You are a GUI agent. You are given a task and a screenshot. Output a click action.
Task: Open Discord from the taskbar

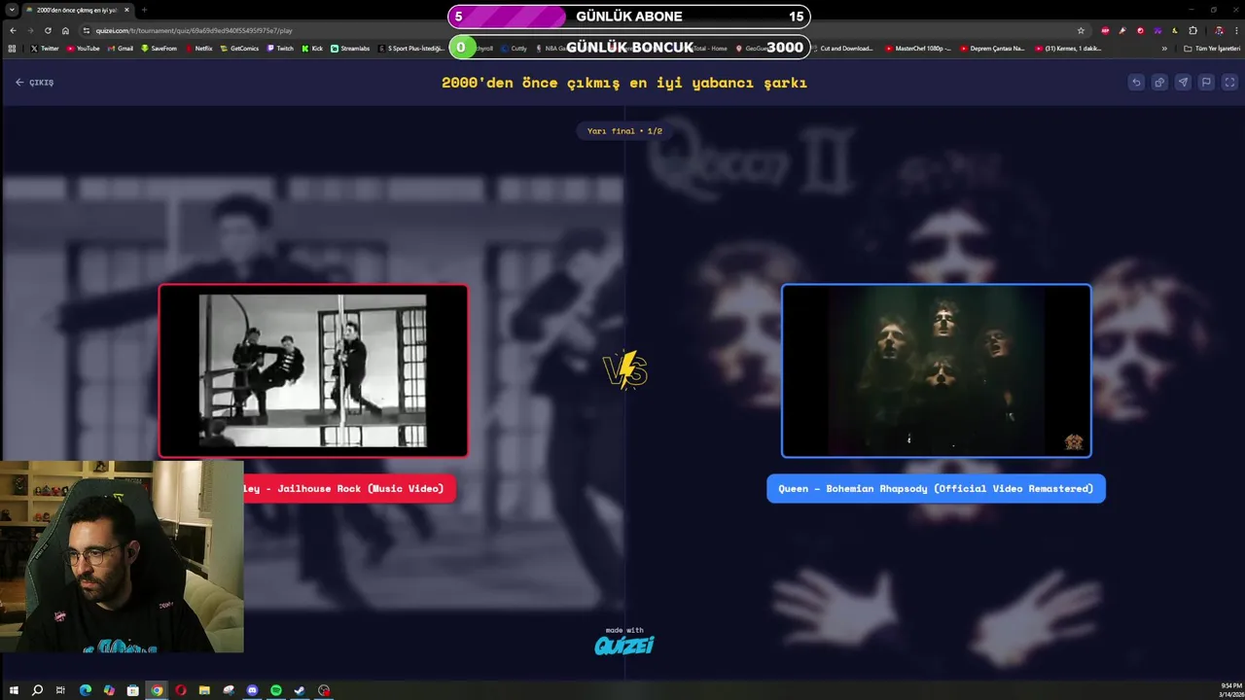point(252,690)
